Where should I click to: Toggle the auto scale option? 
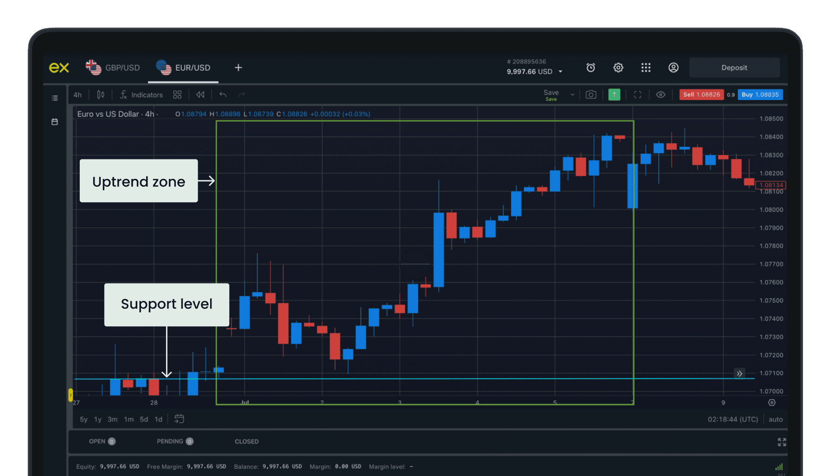click(775, 419)
